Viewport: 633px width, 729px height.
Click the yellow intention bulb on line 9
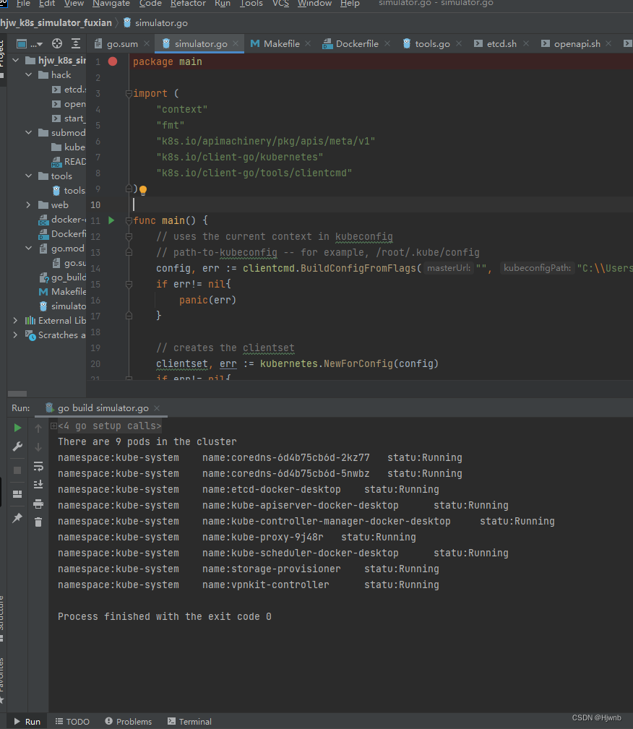pos(143,190)
